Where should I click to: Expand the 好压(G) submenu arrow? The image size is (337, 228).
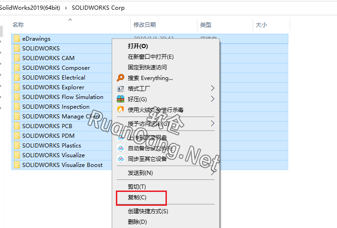(x=213, y=99)
